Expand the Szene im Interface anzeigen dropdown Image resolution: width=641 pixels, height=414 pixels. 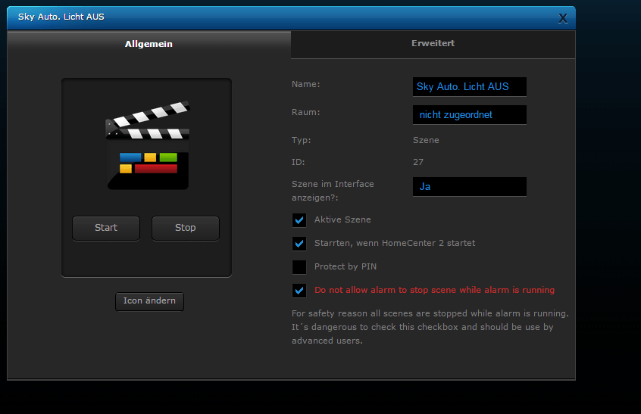469,186
